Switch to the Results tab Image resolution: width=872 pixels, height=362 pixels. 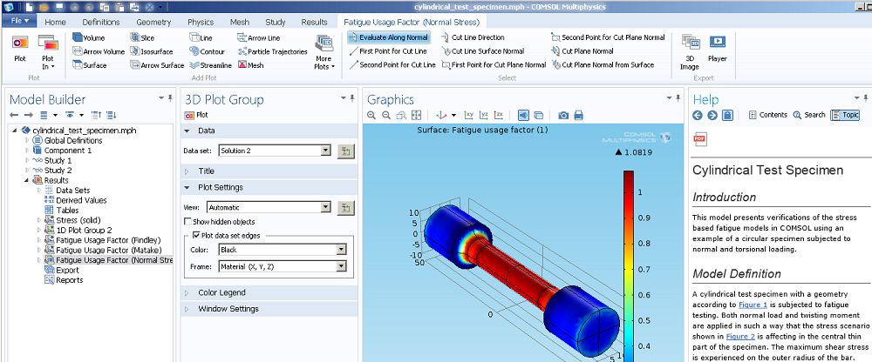coord(314,23)
